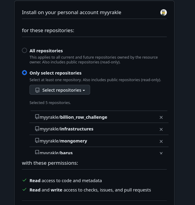Click green check beside checks, issues permission
The image size is (195, 205).
(25, 189)
